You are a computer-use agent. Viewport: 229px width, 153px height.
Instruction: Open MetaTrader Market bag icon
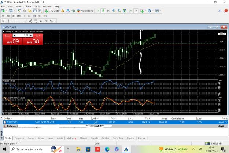63,11
